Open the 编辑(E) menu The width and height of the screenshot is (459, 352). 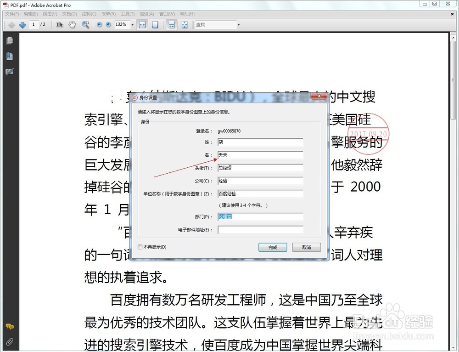point(31,14)
